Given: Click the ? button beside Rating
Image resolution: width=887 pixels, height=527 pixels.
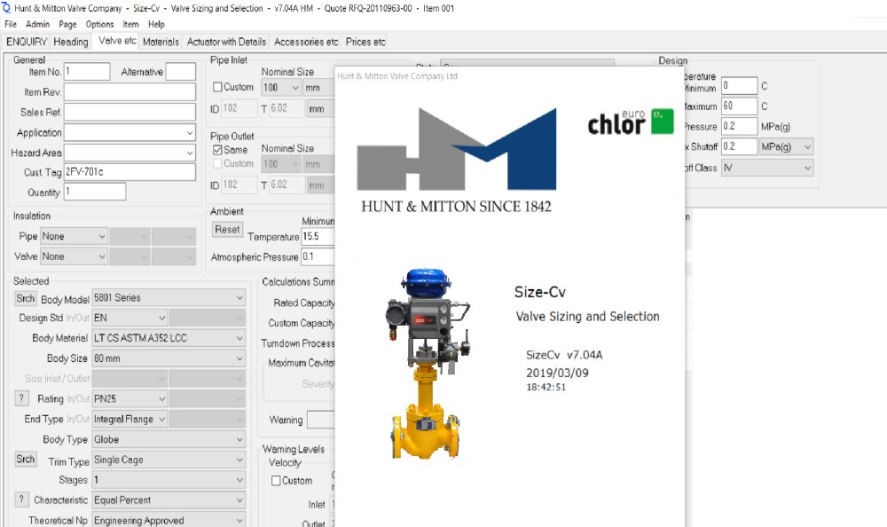Looking at the screenshot, I should [x=21, y=398].
